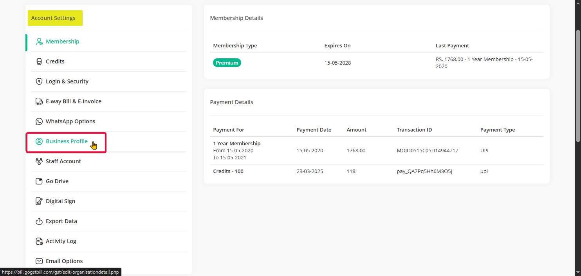This screenshot has height=276, width=581.
Task: Click the Membership person icon
Action: point(39,41)
